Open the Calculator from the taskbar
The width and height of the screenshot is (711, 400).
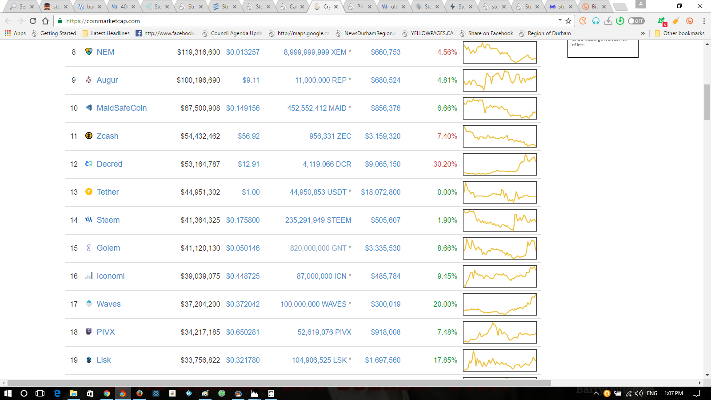(271, 393)
